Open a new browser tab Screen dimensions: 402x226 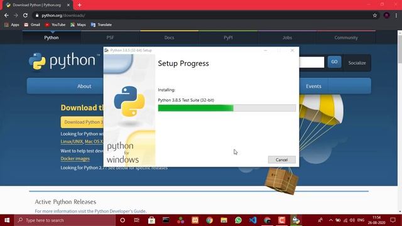pos(80,5)
